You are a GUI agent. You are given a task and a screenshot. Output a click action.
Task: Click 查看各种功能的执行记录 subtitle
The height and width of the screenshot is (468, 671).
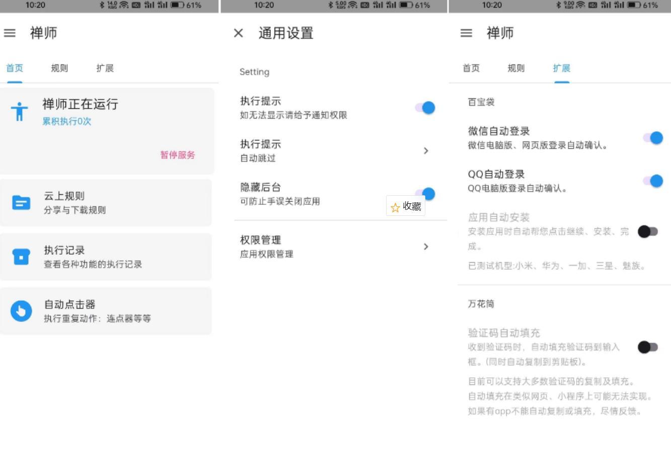[x=93, y=265]
